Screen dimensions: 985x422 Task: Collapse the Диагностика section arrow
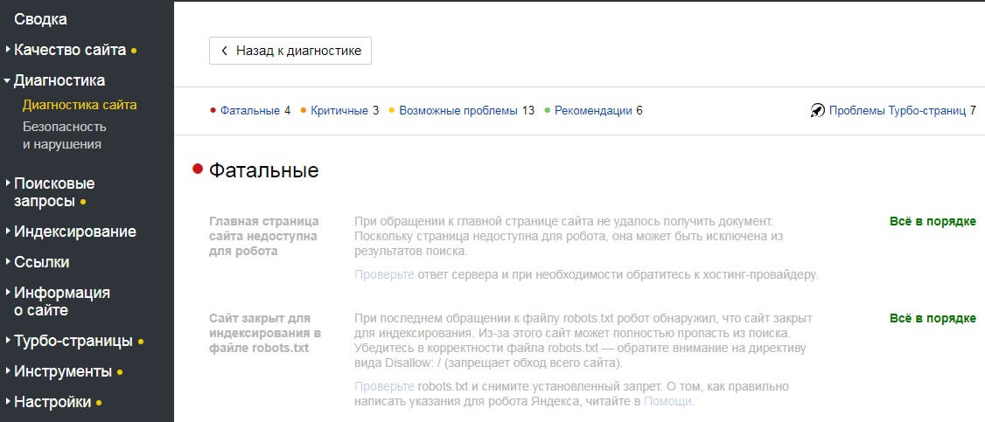(x=7, y=80)
